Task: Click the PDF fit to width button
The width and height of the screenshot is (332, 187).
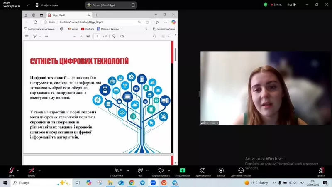Action: [88, 36]
